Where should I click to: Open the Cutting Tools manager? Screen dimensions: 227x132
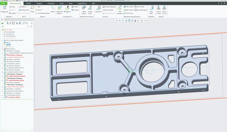[x=90, y=10]
